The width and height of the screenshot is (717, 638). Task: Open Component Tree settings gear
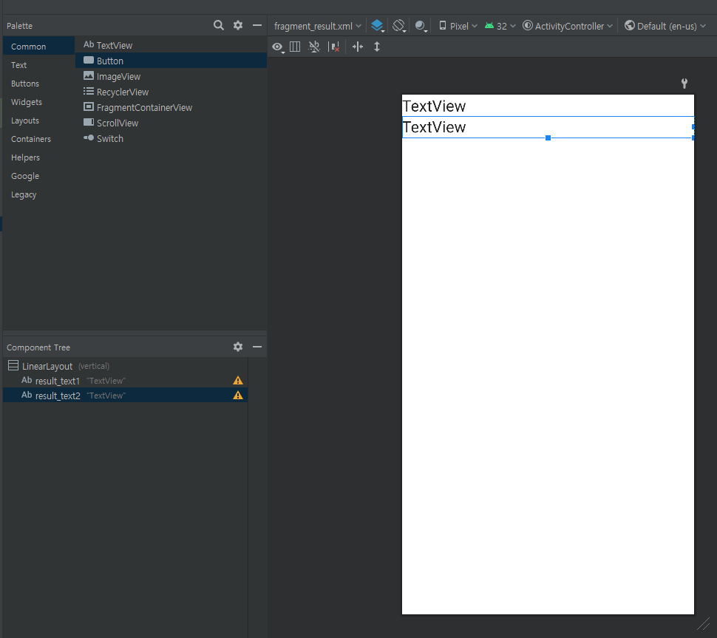pyautogui.click(x=238, y=347)
